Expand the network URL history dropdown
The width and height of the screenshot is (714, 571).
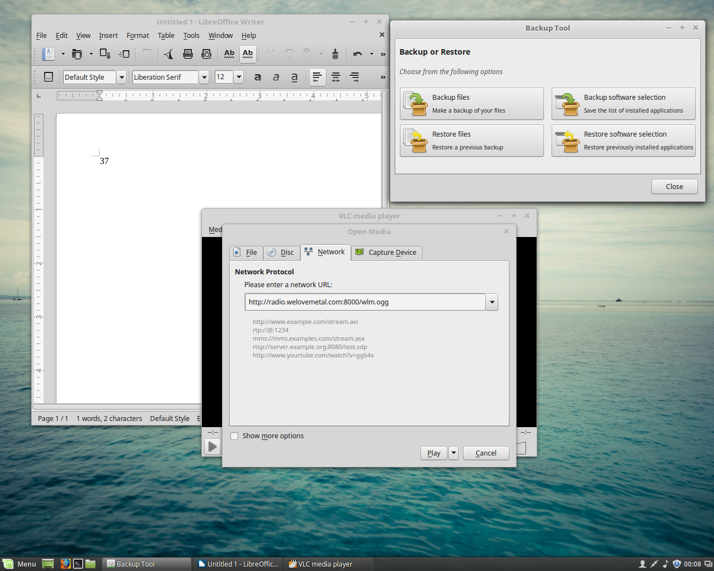(491, 302)
